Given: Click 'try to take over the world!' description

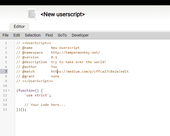Looking at the screenshot, I should 79,62.
